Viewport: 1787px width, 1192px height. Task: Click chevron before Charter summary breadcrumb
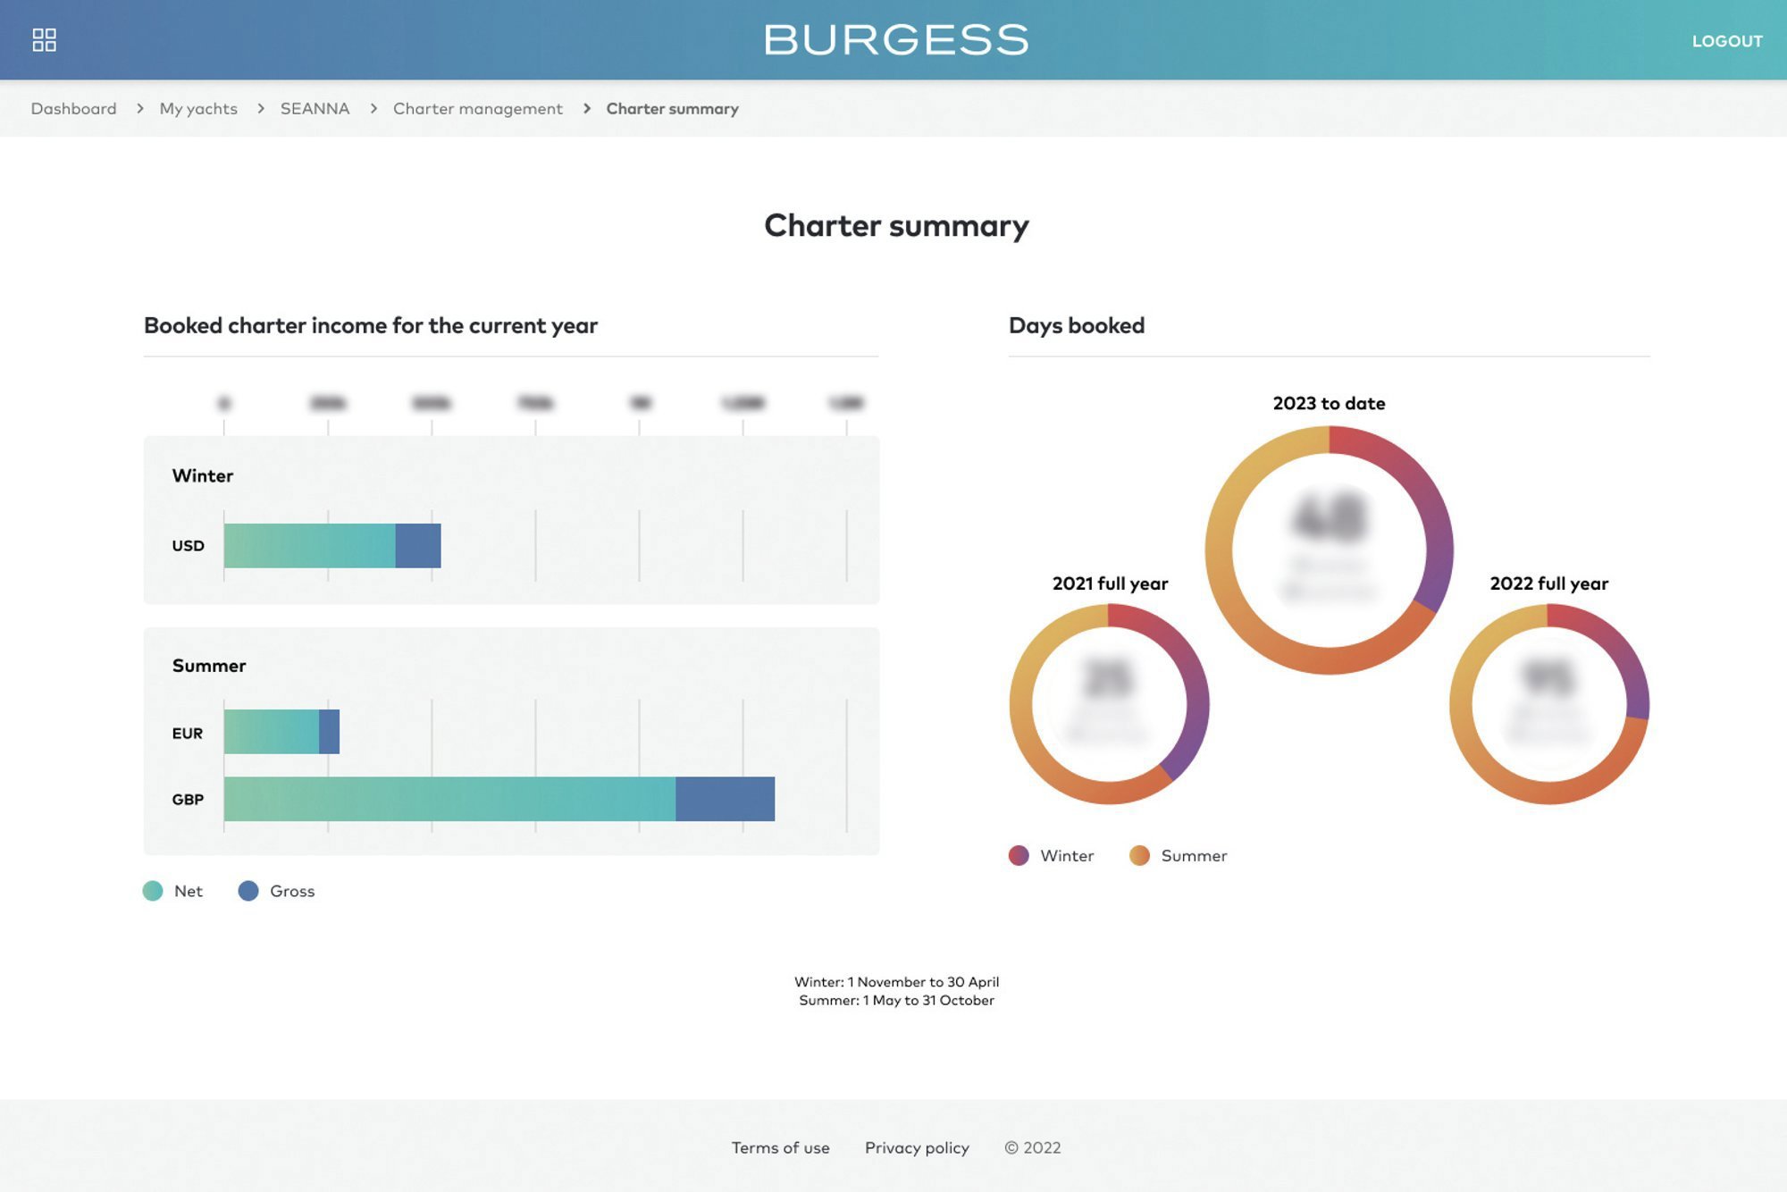(587, 108)
